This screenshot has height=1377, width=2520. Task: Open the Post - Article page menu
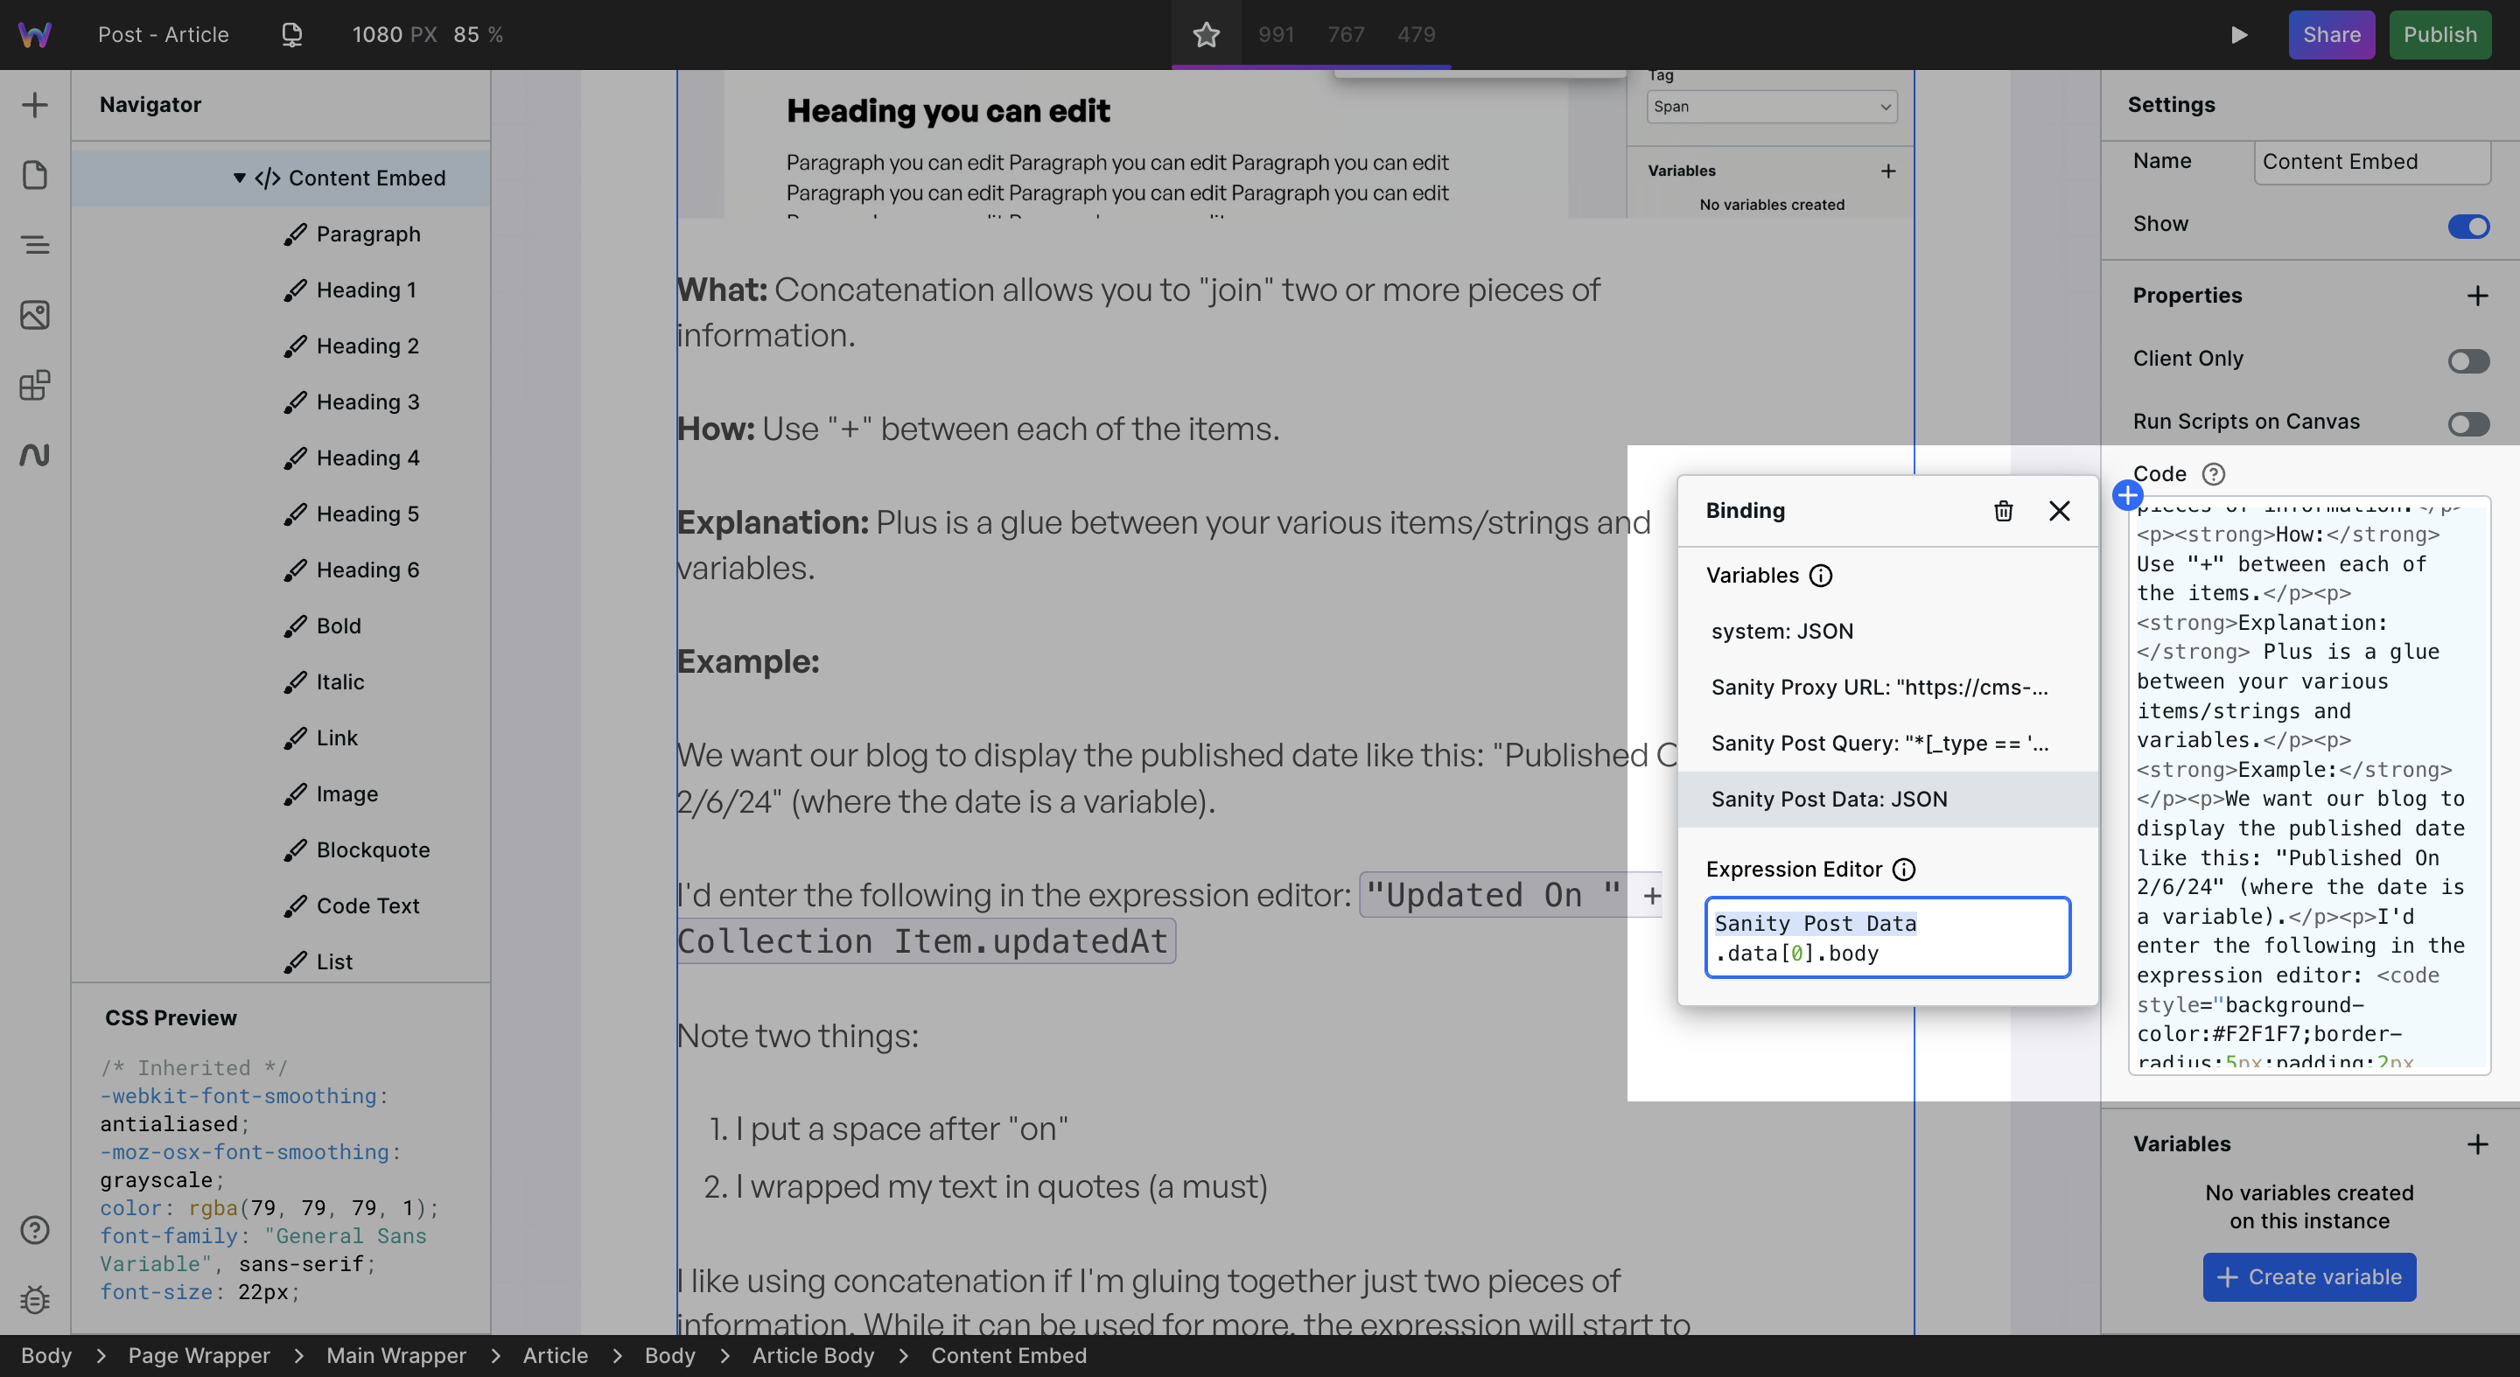point(164,35)
